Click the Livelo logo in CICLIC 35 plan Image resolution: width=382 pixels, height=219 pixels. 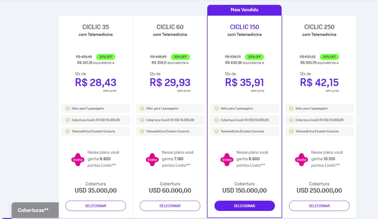coord(78,160)
